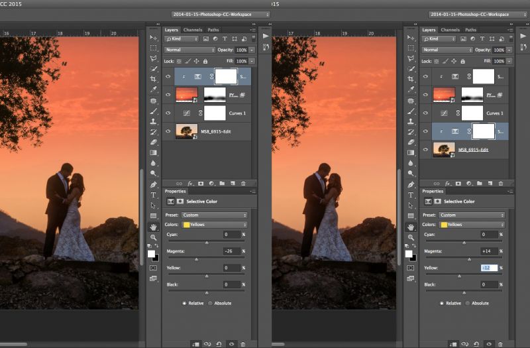Hide selected Selective Color layer in left window
Image resolution: width=530 pixels, height=348 pixels.
click(x=168, y=76)
